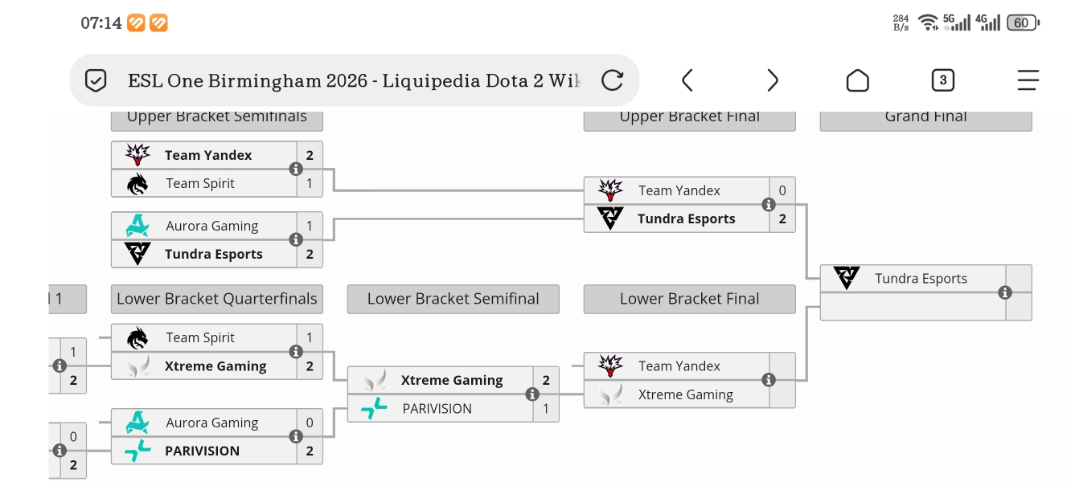Viewport: 1071px width, 482px height.
Task: Open match info for Aurora Gaming vs Tundra Esports
Action: tap(296, 240)
